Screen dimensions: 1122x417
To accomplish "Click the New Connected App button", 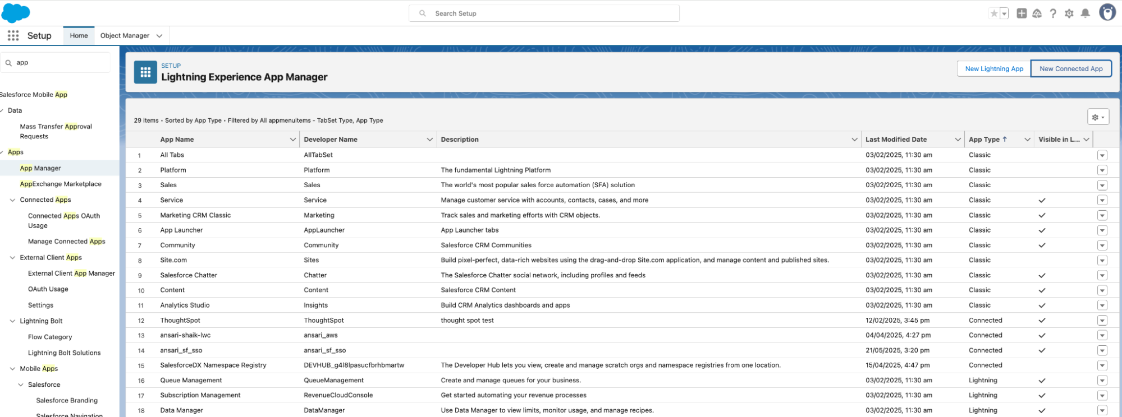I will 1070,69.
